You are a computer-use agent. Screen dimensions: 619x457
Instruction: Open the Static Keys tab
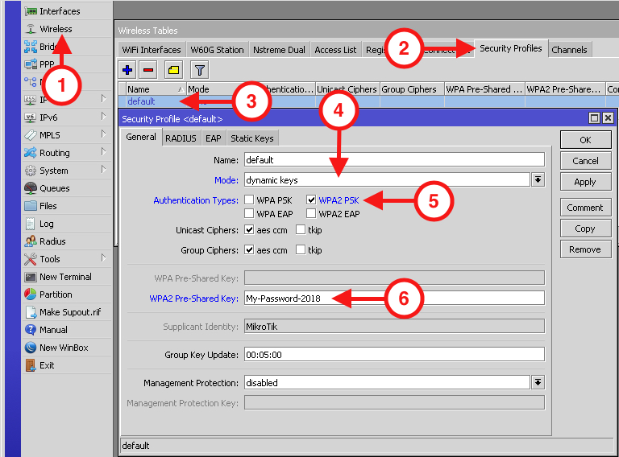(x=252, y=138)
